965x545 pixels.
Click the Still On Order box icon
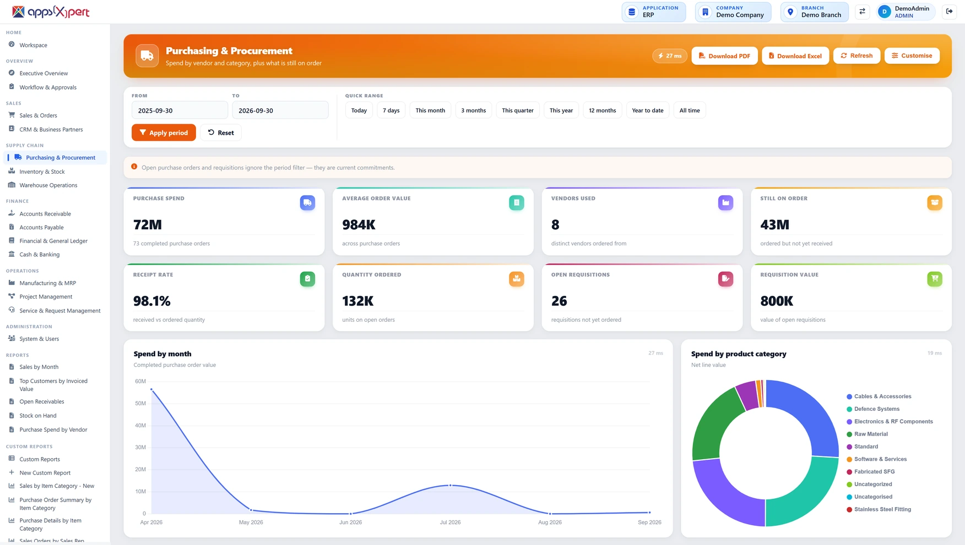[x=935, y=203]
